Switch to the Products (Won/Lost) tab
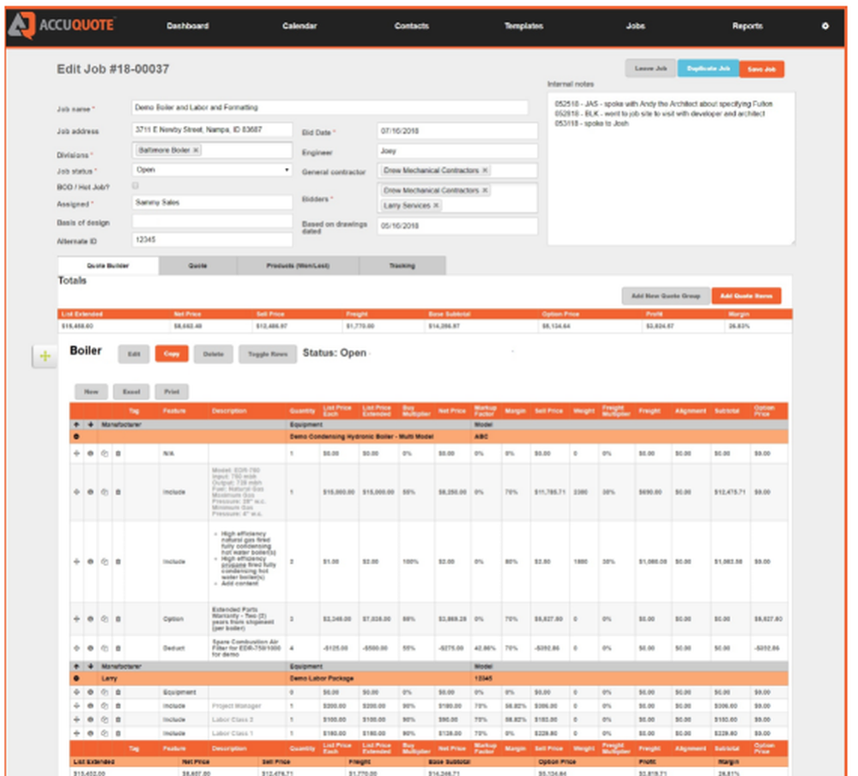Screen dimensions: 858x776 [x=298, y=266]
